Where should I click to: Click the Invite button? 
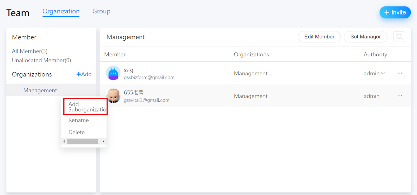click(395, 12)
